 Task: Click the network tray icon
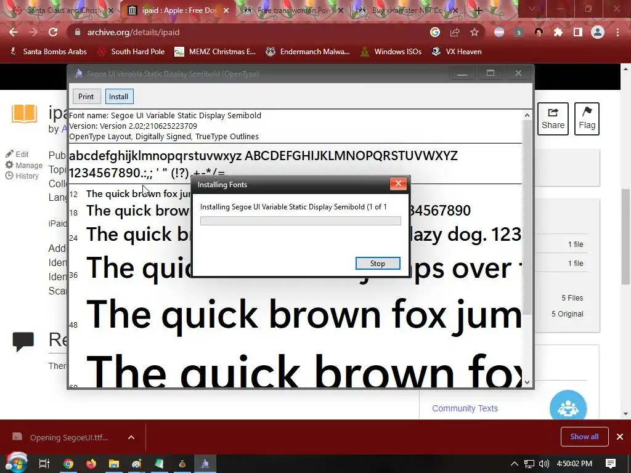coord(529,464)
